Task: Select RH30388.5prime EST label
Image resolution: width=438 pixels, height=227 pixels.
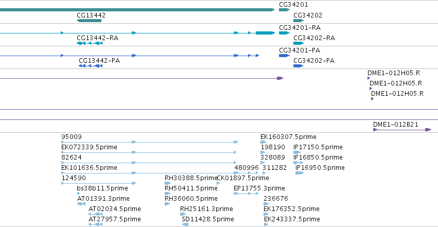Action: click(191, 178)
